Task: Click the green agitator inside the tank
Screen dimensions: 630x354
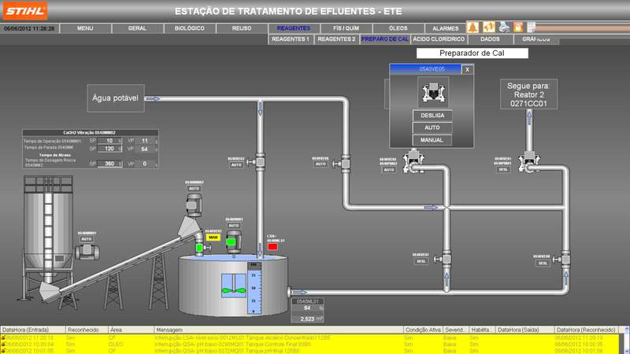Action: click(233, 286)
